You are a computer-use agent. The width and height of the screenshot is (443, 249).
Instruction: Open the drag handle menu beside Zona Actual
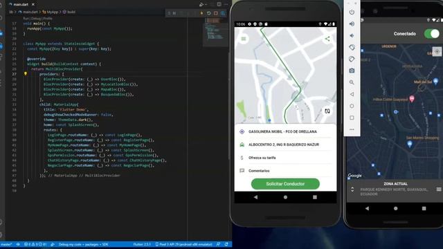coord(438,190)
